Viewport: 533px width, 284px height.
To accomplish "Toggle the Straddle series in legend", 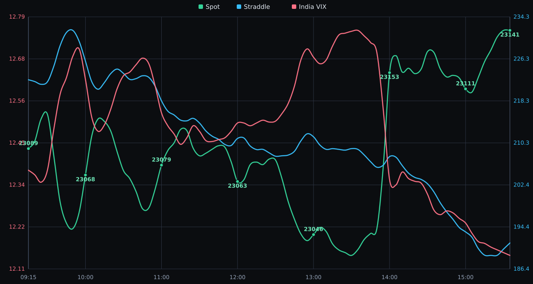I will 253,7.
